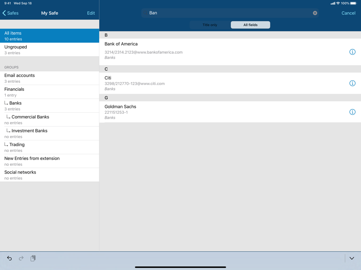Open Trading subgroup
Image resolution: width=361 pixels, height=270 pixels.
tap(49, 147)
